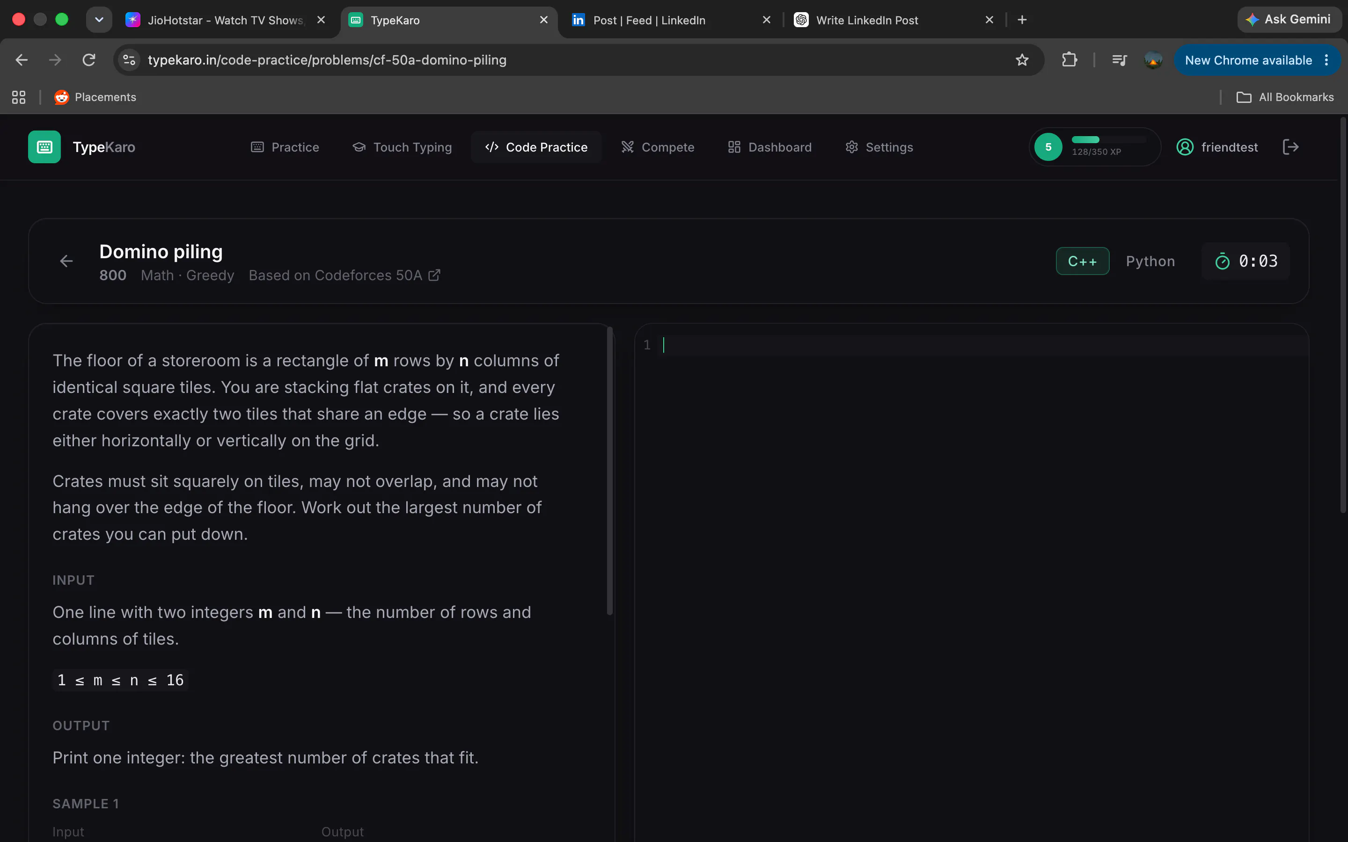Switch to the LinkedIn Post Feed tab
Screen dimensions: 1348x842
668,20
